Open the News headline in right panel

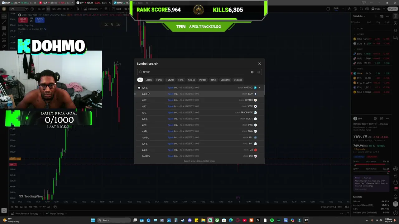pos(371,183)
